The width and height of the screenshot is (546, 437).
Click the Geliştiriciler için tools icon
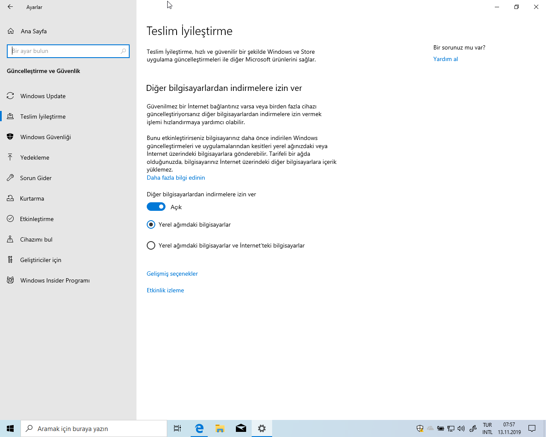[x=10, y=260]
